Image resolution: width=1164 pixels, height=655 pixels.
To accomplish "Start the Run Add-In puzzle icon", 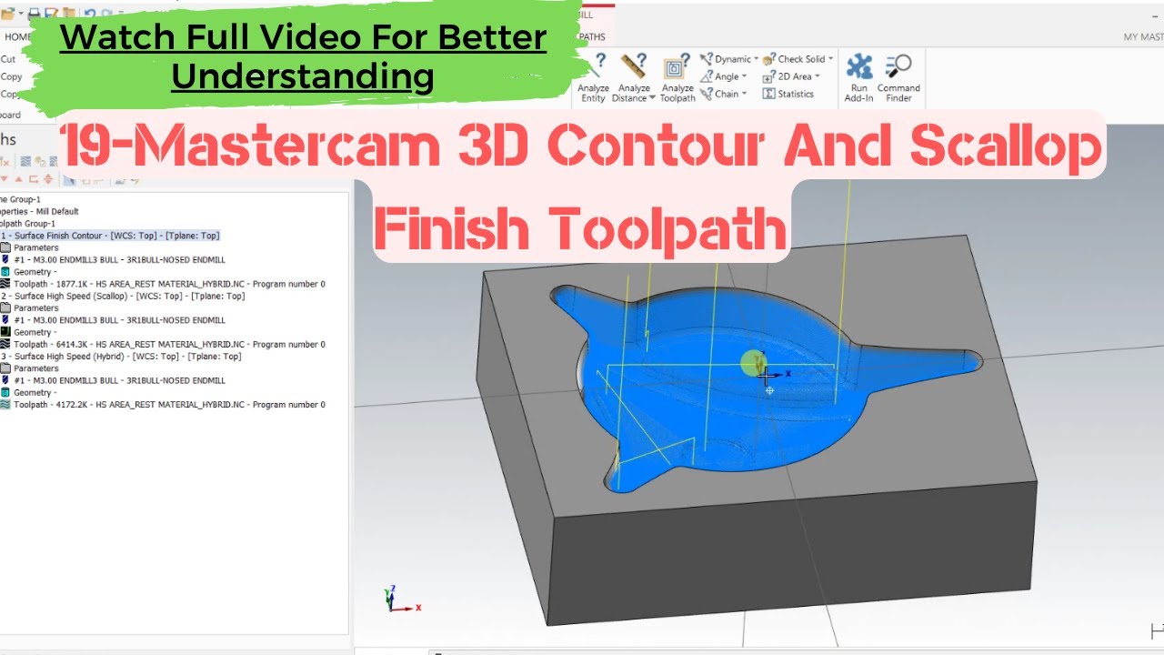I will (x=859, y=67).
